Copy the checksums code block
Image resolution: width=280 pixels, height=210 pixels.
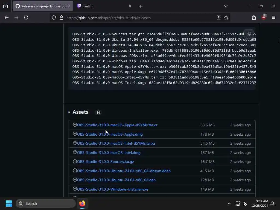coord(249,34)
